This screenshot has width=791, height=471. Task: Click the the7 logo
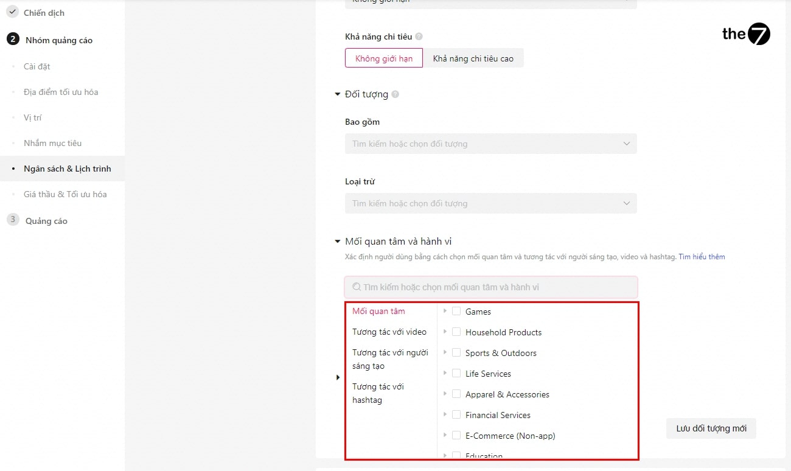pos(746,35)
